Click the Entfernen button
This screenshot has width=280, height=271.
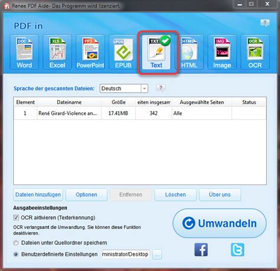point(131,195)
